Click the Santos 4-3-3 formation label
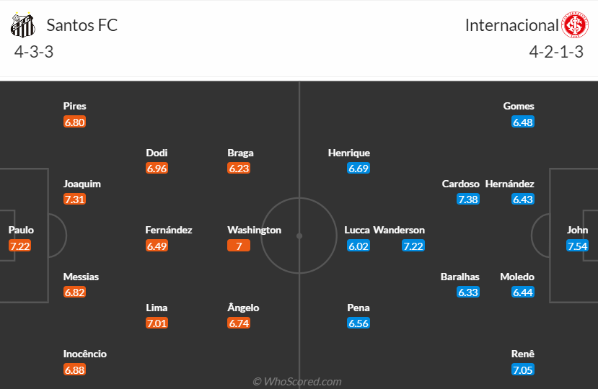 pos(34,52)
